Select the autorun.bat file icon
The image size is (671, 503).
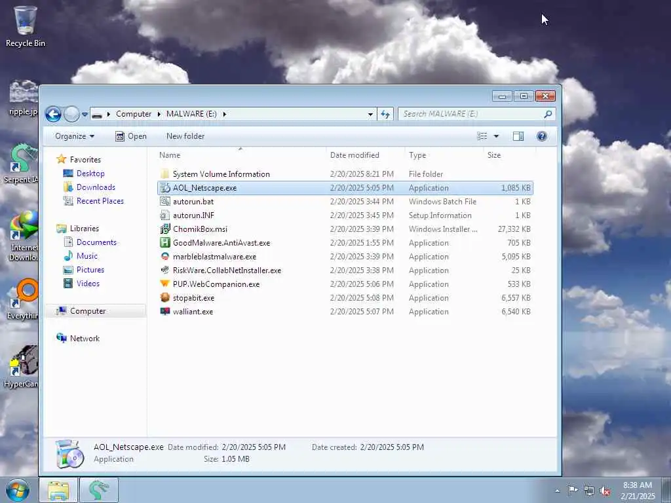[164, 202]
